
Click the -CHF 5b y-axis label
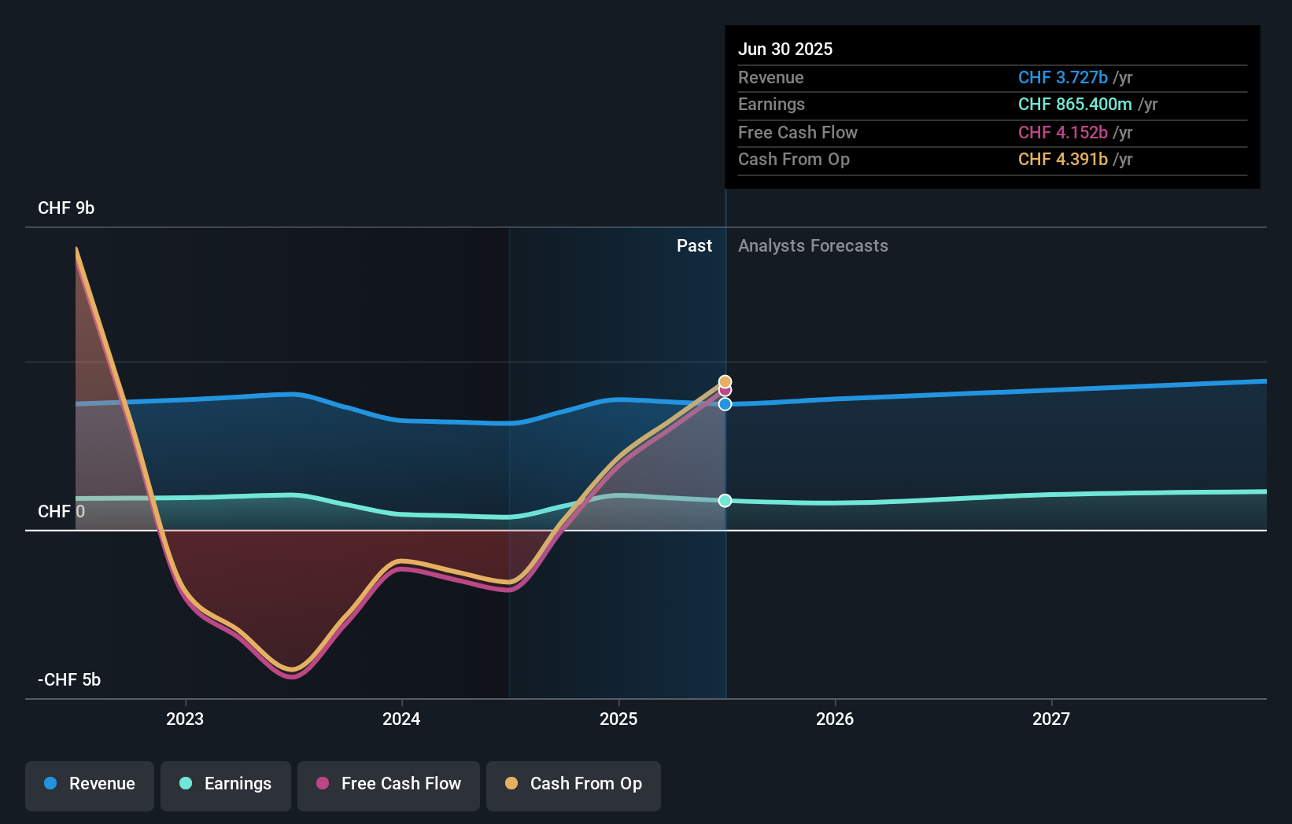pos(69,680)
